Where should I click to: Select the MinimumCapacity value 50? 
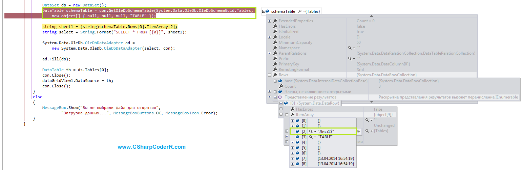(359, 42)
